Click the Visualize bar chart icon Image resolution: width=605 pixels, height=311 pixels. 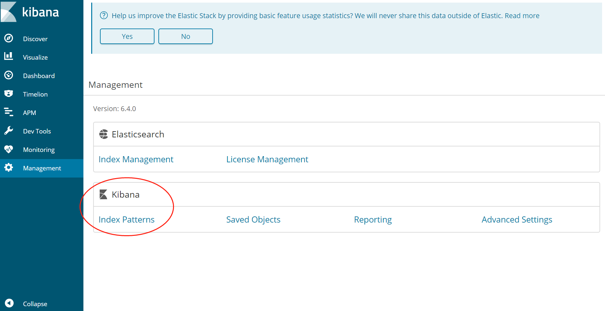pos(9,56)
